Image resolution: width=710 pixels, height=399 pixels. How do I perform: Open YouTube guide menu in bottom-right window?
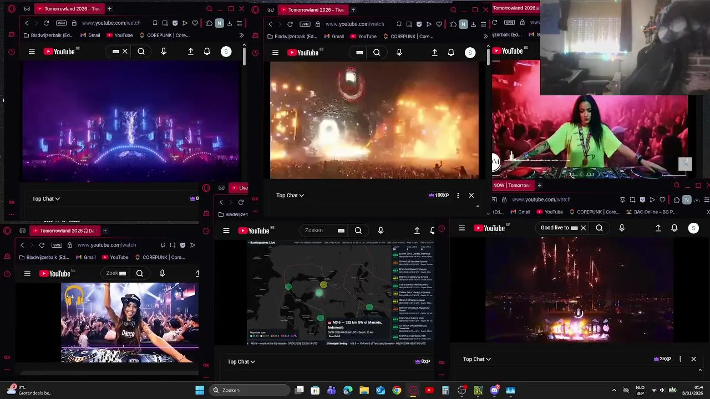click(x=461, y=228)
